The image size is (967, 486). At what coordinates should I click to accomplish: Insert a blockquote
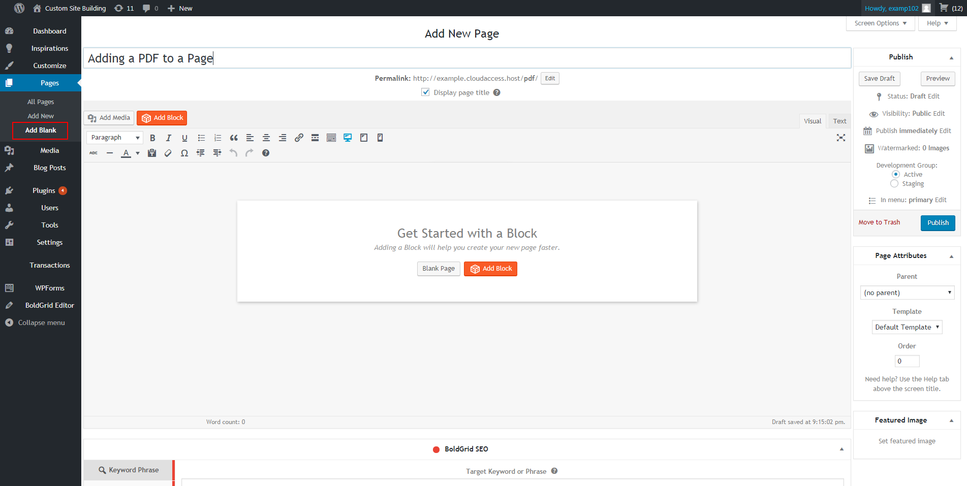[x=234, y=138]
